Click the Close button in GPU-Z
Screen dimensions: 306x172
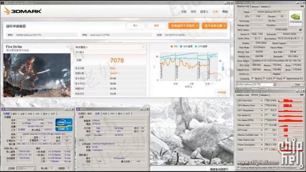point(297,85)
